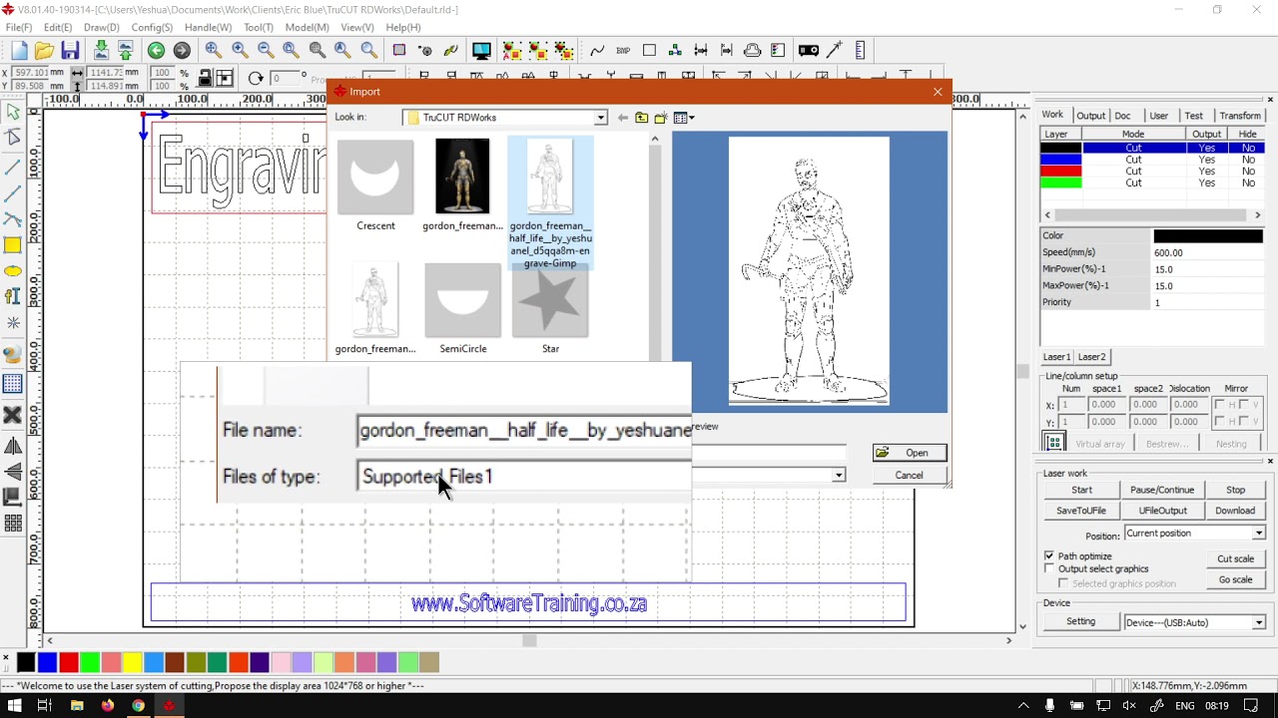Image resolution: width=1278 pixels, height=718 pixels.
Task: Open the view menu dropdown in Import dialog
Action: coord(684,118)
